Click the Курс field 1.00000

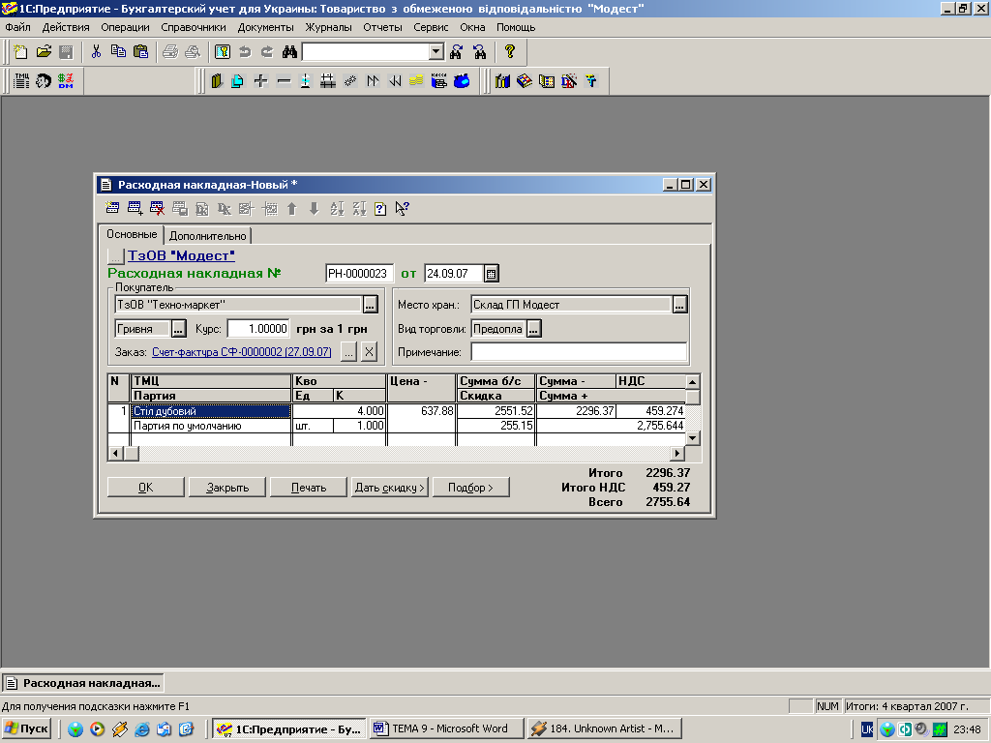pos(258,329)
